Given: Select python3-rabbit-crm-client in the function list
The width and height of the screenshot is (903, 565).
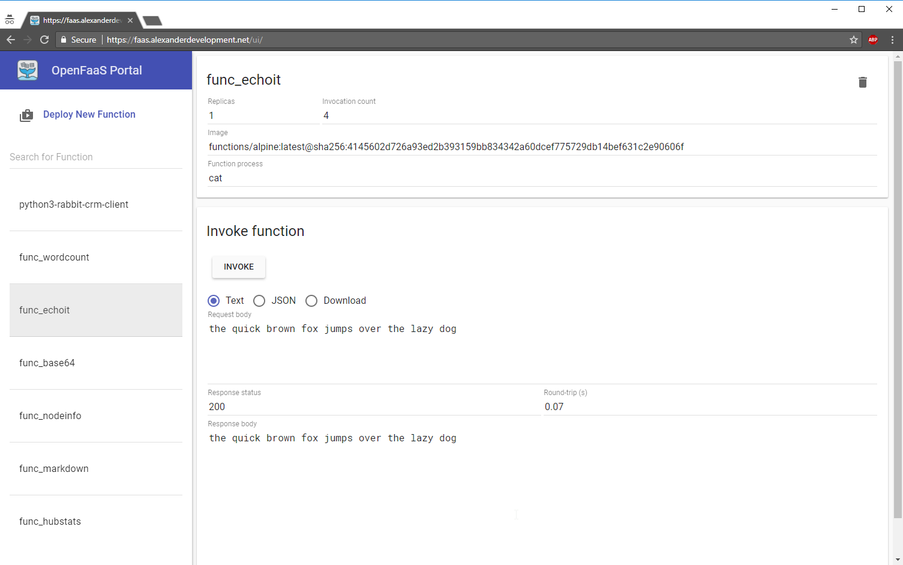Looking at the screenshot, I should click(96, 205).
